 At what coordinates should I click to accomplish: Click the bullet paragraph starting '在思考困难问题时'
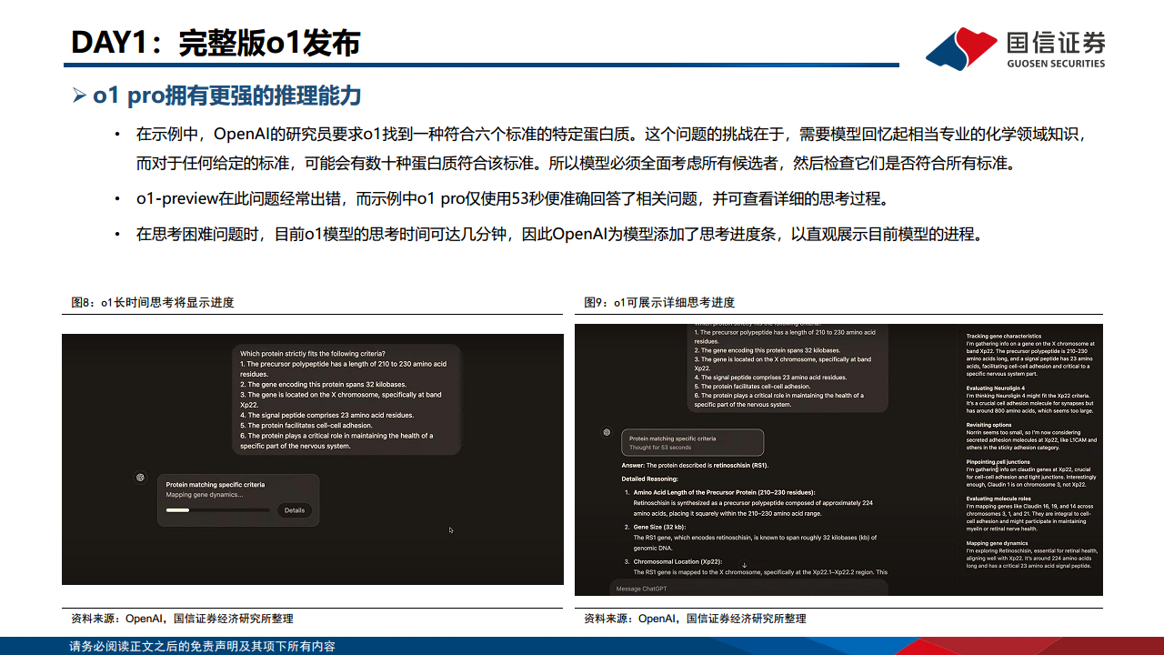pos(561,234)
